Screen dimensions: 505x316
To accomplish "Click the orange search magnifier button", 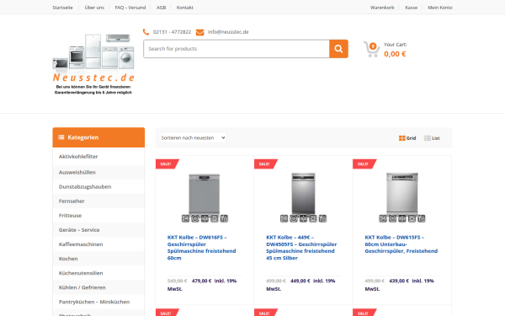I will tap(338, 49).
